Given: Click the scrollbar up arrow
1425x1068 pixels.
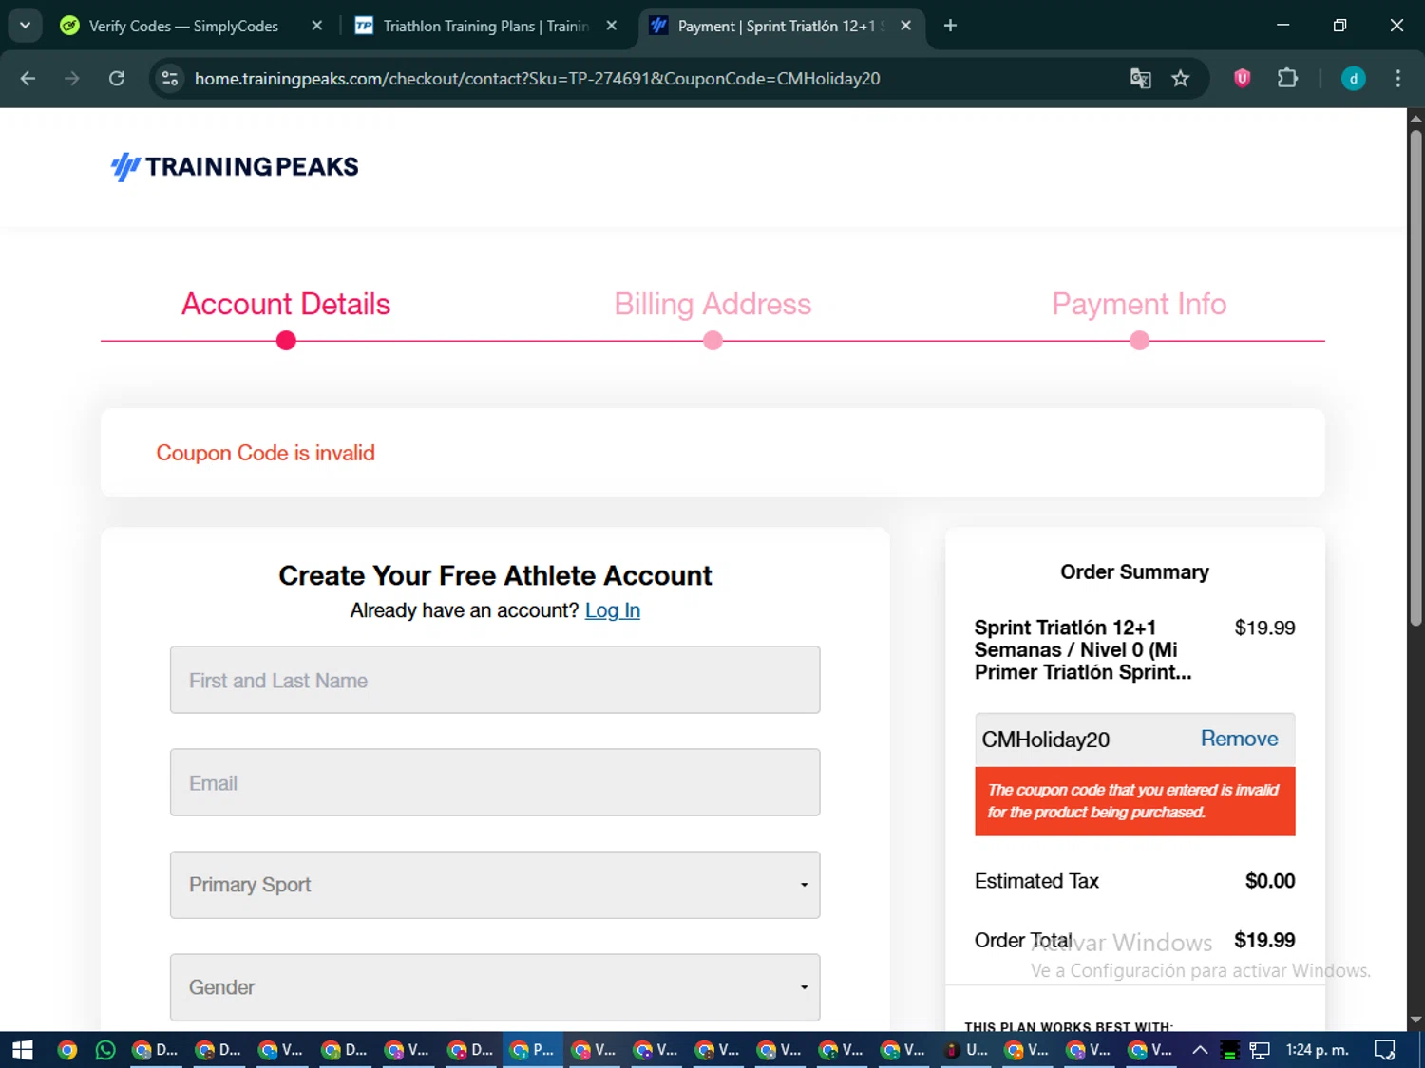Looking at the screenshot, I should [x=1415, y=118].
